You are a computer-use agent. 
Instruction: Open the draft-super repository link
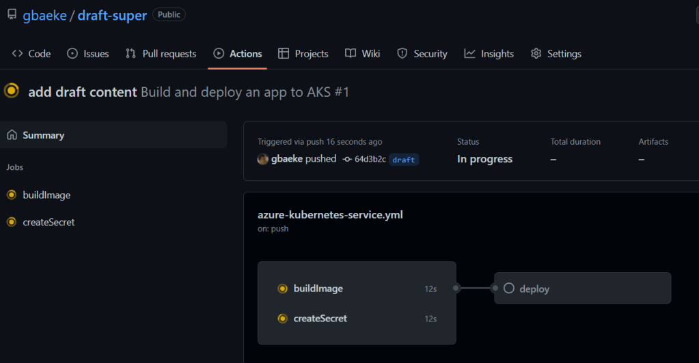tap(112, 15)
